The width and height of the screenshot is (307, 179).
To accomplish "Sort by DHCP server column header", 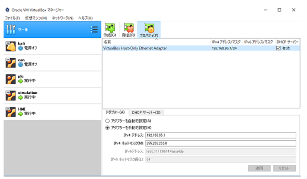I will 287,42.
